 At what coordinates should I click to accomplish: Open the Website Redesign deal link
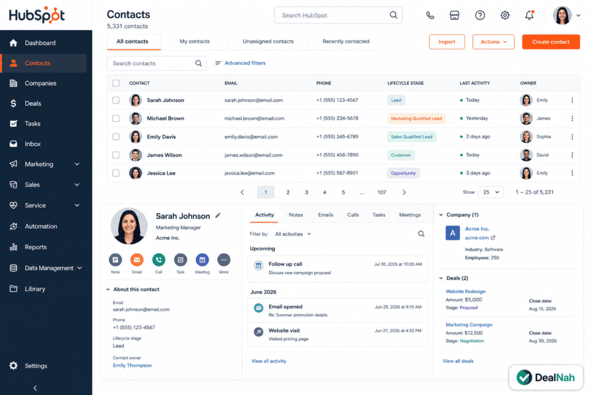[465, 291]
